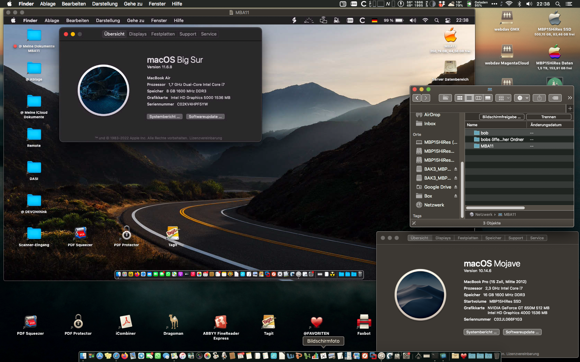Screen dimensions: 580x362
Task: Open Safari from the bottom Dock
Action: [x=116, y=356]
